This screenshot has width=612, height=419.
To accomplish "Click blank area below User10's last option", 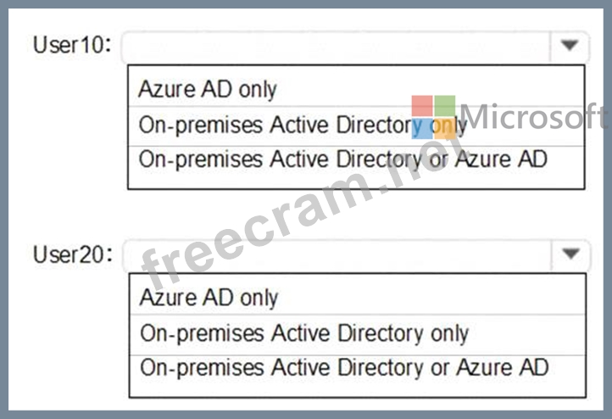I will tap(356, 182).
